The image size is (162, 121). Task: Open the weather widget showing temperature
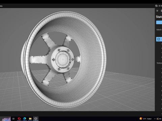pyautogui.click(x=145, y=119)
